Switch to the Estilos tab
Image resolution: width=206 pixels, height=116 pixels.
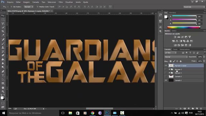(x=174, y=31)
